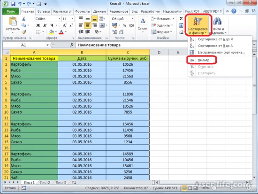Click Сортировка и фильтр button

click(198, 25)
